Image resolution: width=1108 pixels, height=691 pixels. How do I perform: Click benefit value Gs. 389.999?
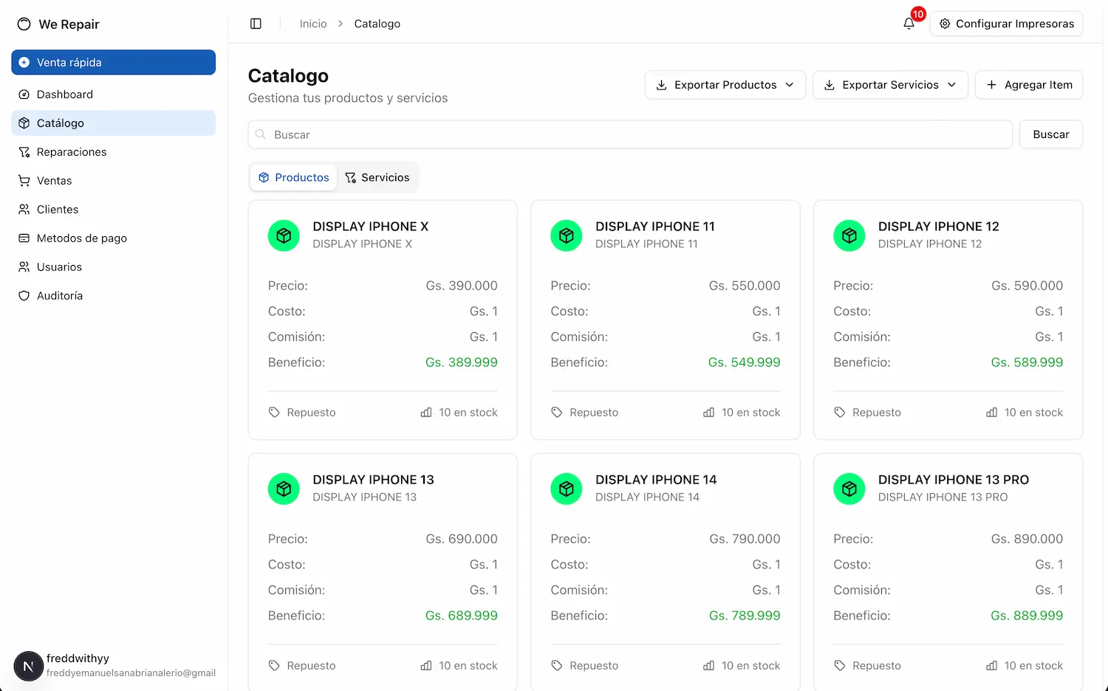462,362
